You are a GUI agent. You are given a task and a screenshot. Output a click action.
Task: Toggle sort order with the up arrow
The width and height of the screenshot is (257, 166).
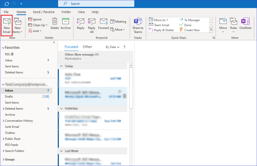pos(124,47)
